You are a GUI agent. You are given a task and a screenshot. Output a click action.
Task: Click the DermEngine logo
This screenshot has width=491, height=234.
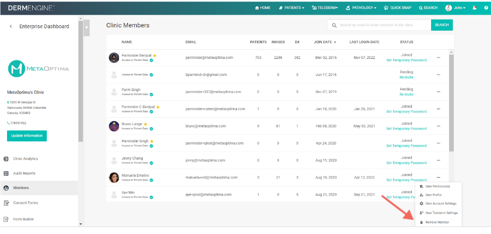coord(30,8)
